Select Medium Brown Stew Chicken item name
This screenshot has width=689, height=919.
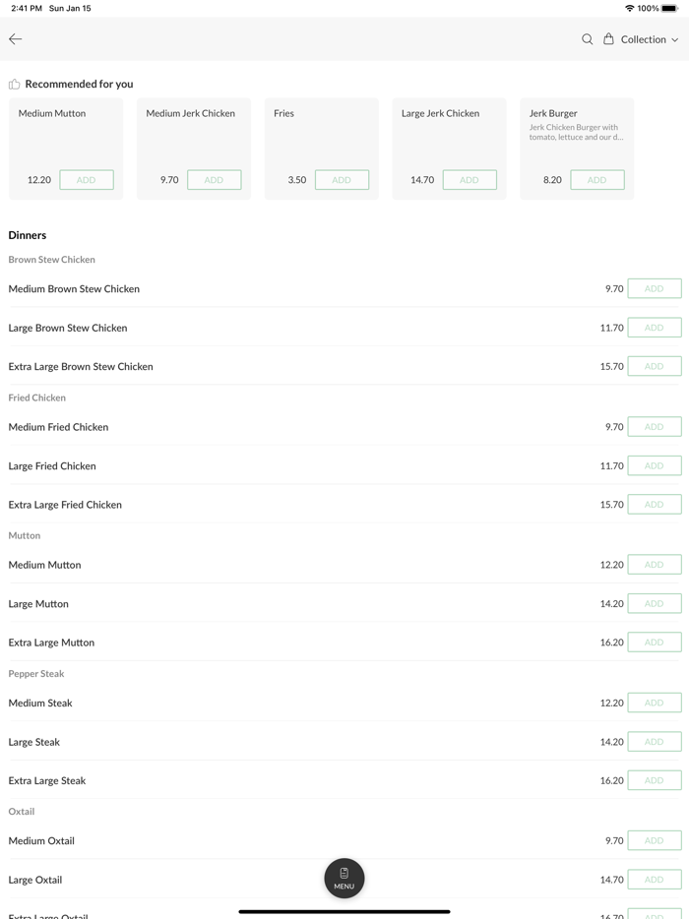tap(74, 289)
